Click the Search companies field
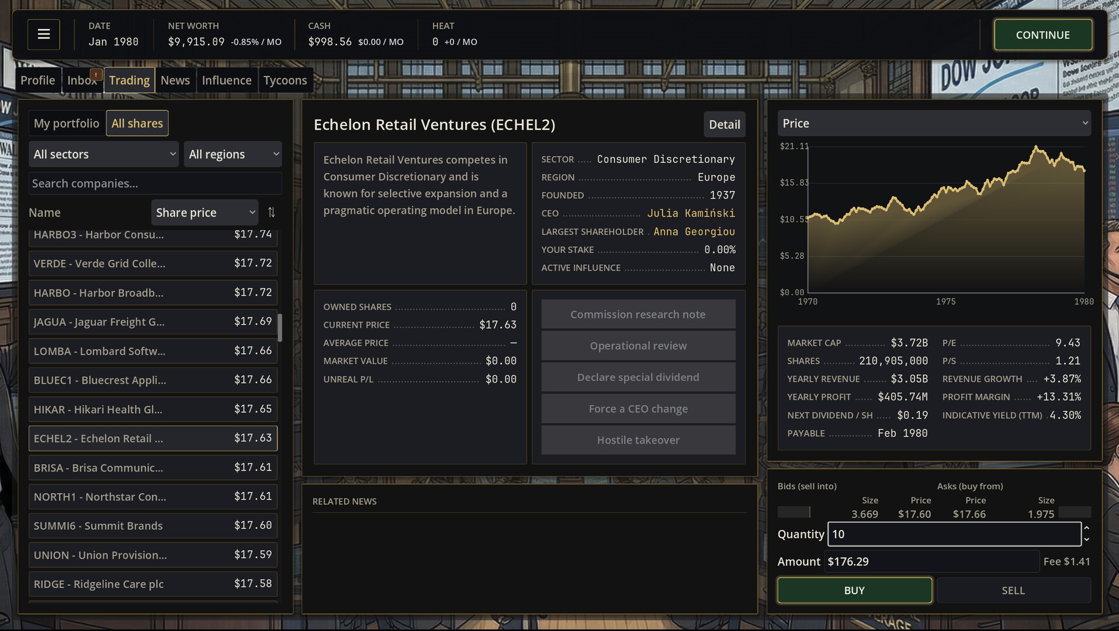Image resolution: width=1119 pixels, height=631 pixels. [155, 183]
